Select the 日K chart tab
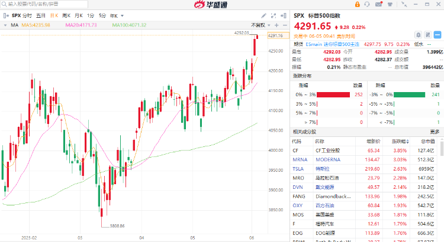Viewport: 444px width, 242px height. coord(54,16)
